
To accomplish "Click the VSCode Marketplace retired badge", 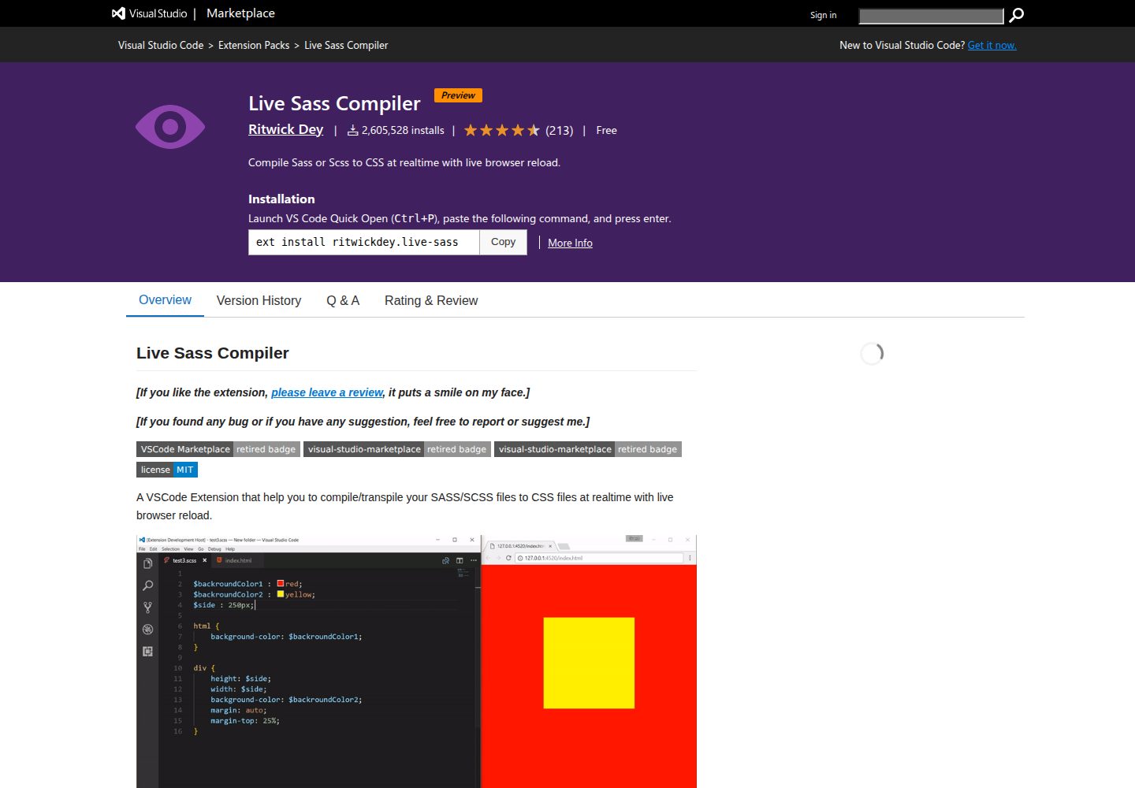I will click(x=218, y=449).
